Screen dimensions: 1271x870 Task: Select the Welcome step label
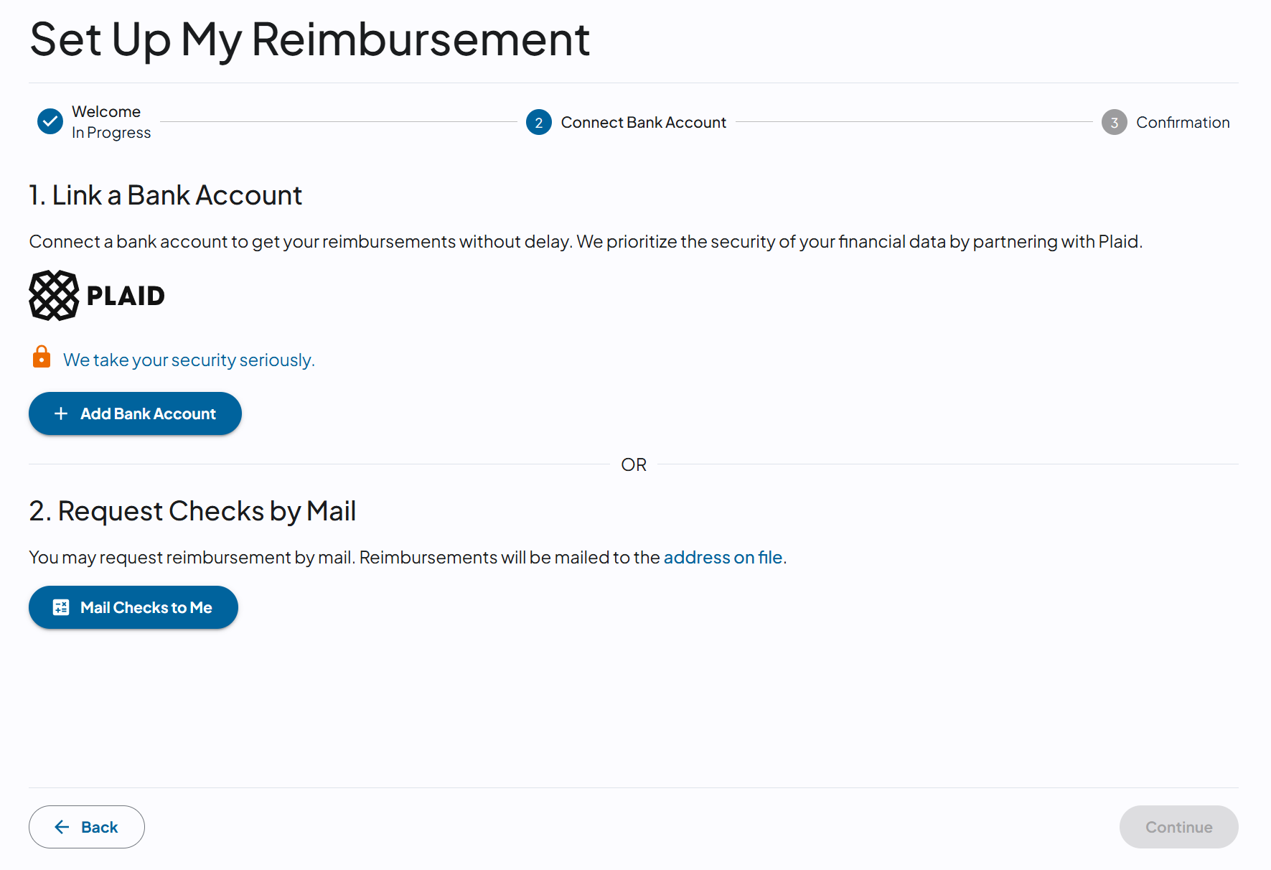[x=106, y=111]
